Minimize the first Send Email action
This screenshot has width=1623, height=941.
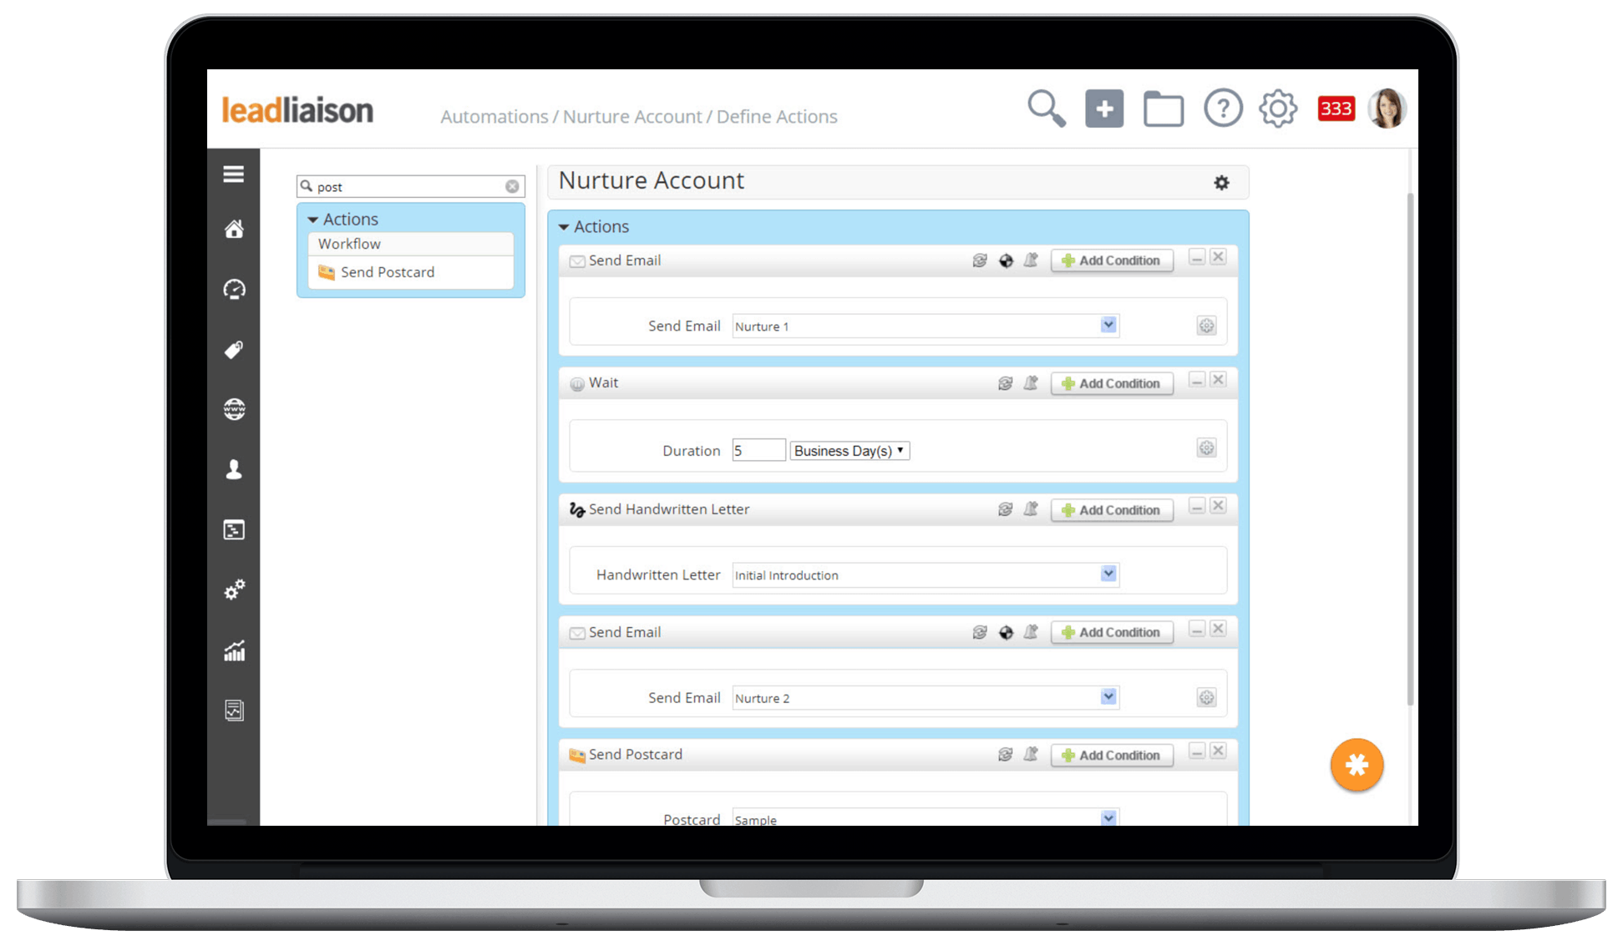(x=1197, y=258)
